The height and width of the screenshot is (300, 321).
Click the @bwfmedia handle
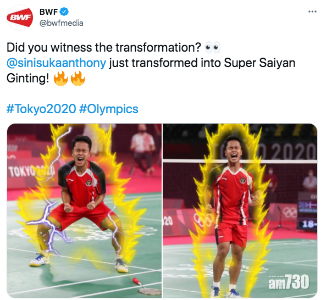tap(61, 23)
